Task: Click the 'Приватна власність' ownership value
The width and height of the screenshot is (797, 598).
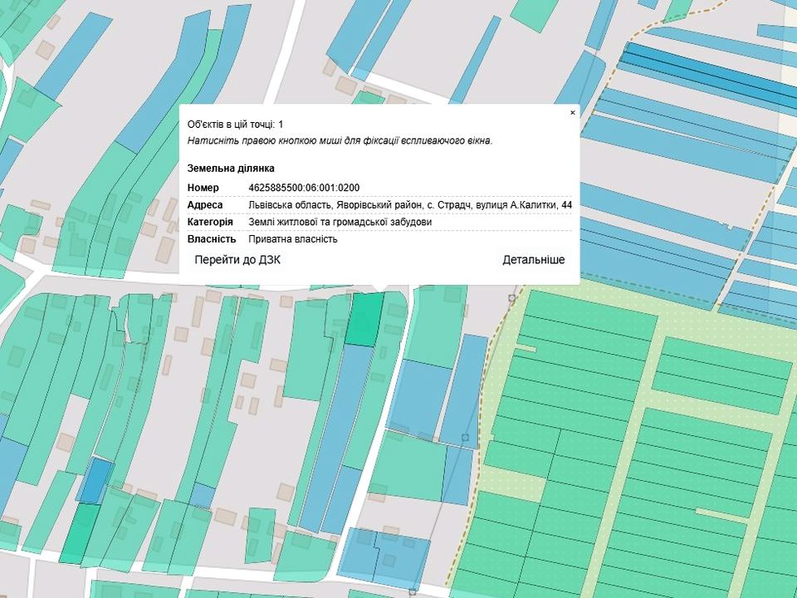Action: (292, 240)
